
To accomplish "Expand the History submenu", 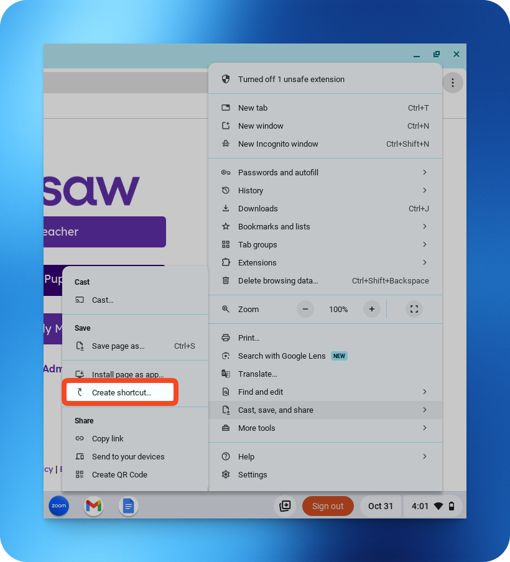I will point(251,190).
